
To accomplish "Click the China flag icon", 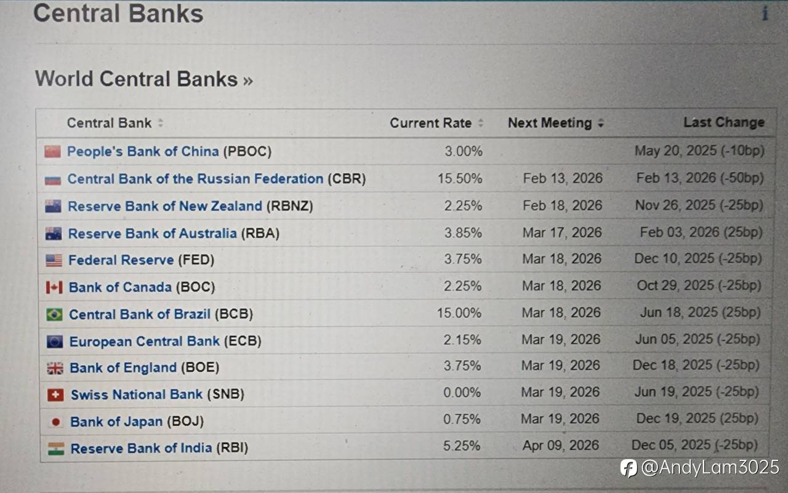I will [53, 151].
